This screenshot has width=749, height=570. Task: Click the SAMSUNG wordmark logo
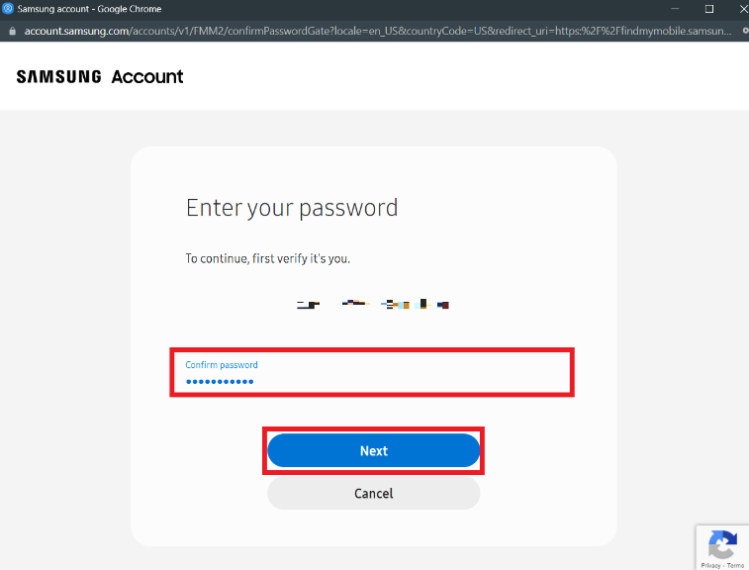(x=58, y=76)
